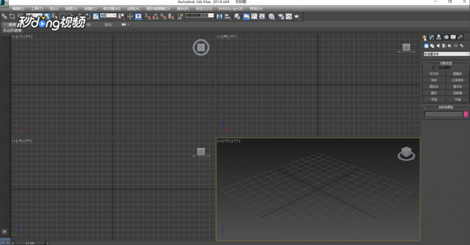Click the 球体 sphere button
Screen dimensions: 470x245
[x=434, y=80]
